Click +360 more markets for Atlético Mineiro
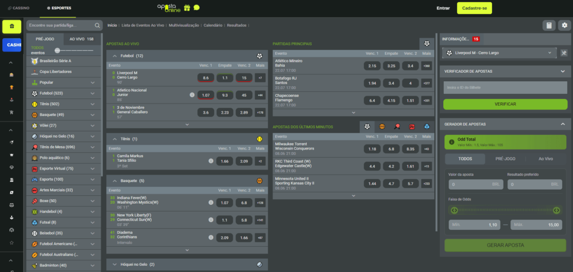 point(426,66)
